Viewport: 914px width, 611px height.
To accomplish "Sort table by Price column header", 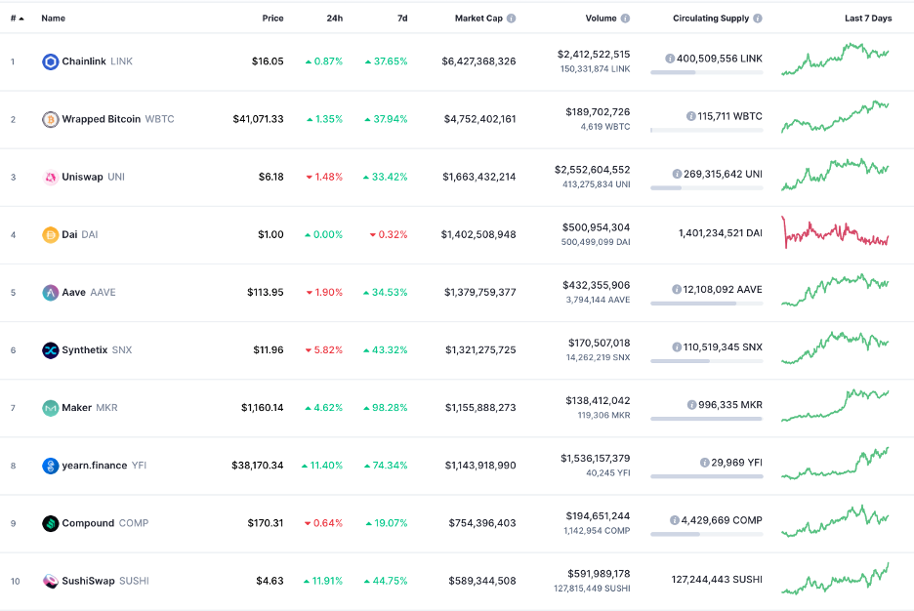I will pos(272,19).
